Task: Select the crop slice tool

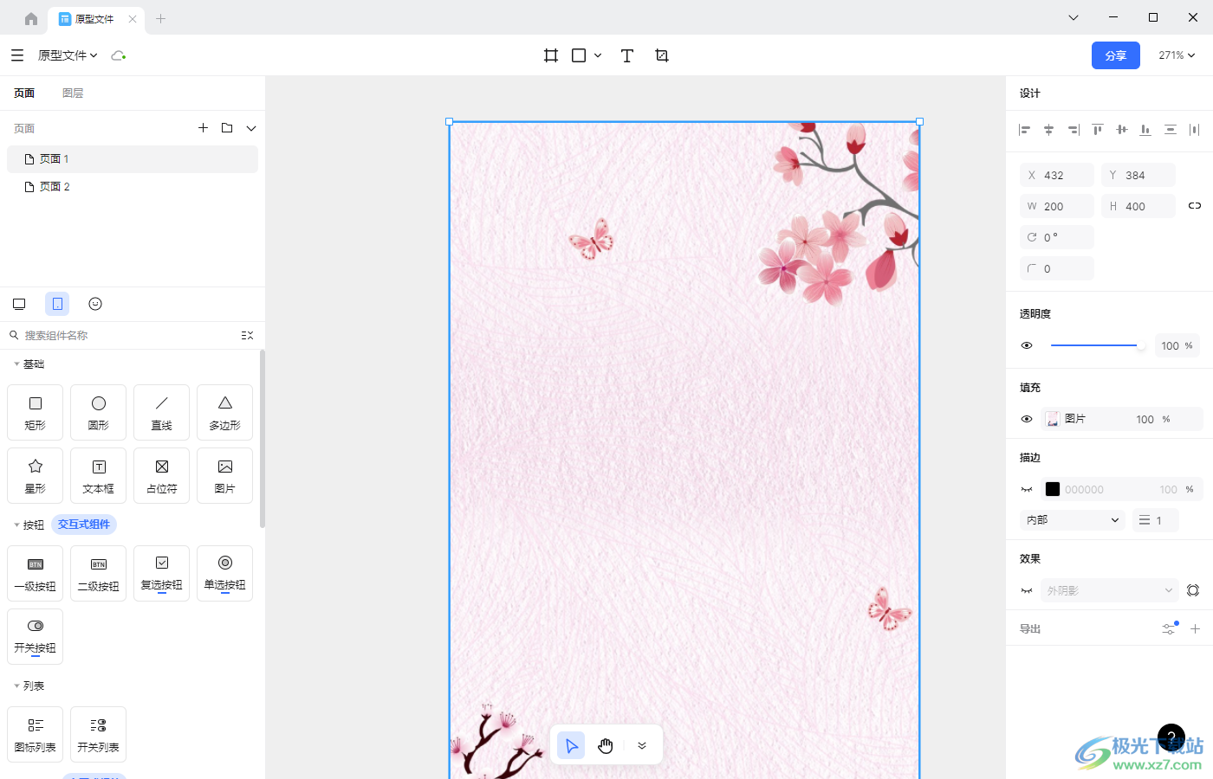Action: (662, 55)
